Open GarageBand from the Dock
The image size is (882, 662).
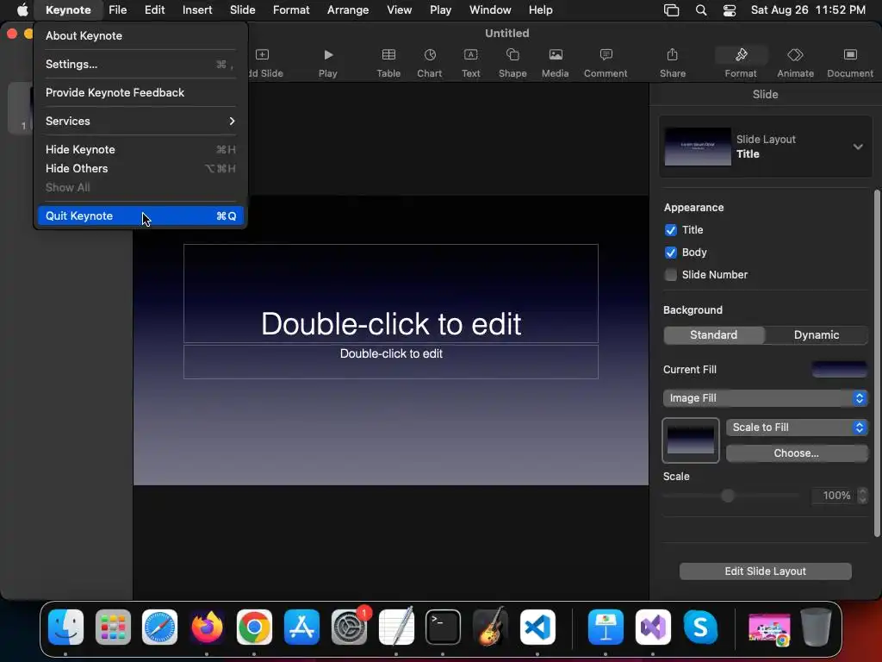[490, 628]
